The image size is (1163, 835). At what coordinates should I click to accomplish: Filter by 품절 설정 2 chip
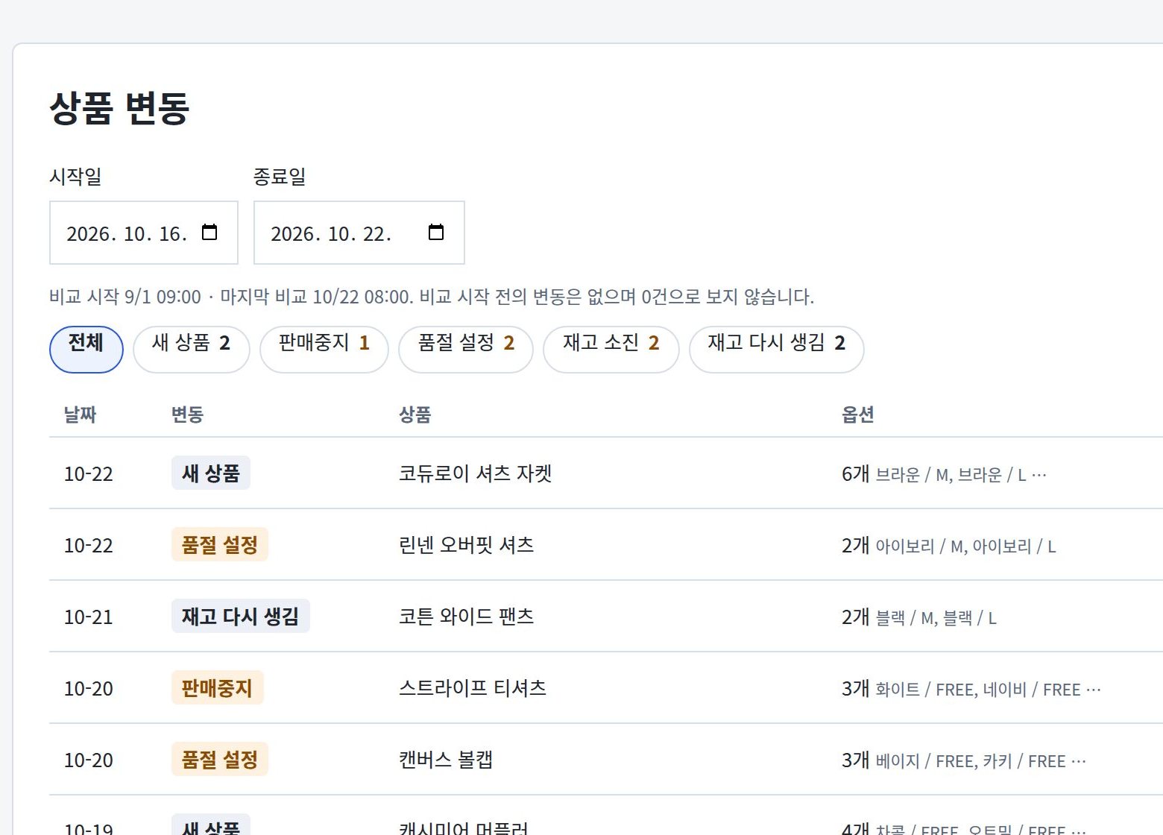[466, 349]
